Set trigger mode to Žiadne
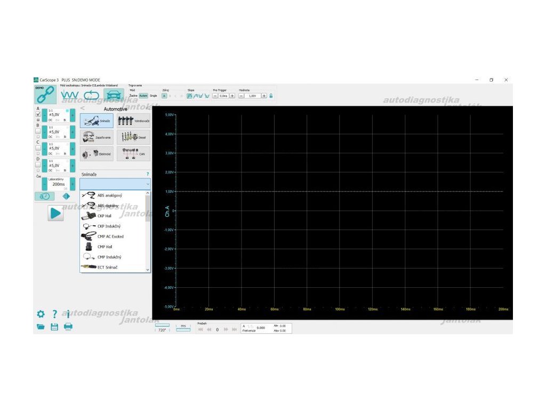Screen dimensions: 546x410 tap(133, 96)
